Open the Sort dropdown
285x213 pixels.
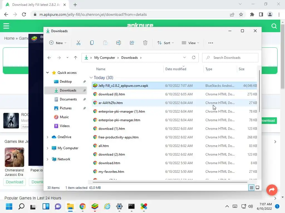165,43
